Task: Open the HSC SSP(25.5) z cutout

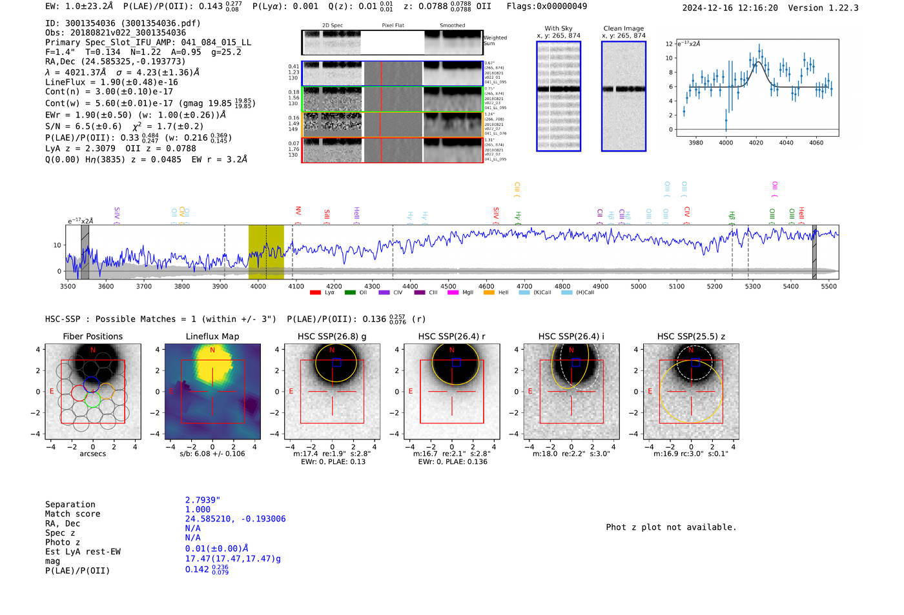Action: [x=691, y=391]
